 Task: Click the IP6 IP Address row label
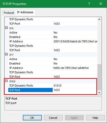(16, 41)
